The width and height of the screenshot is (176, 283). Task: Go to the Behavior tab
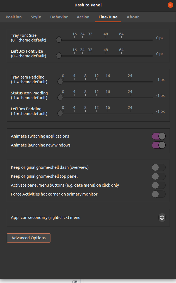point(59,17)
